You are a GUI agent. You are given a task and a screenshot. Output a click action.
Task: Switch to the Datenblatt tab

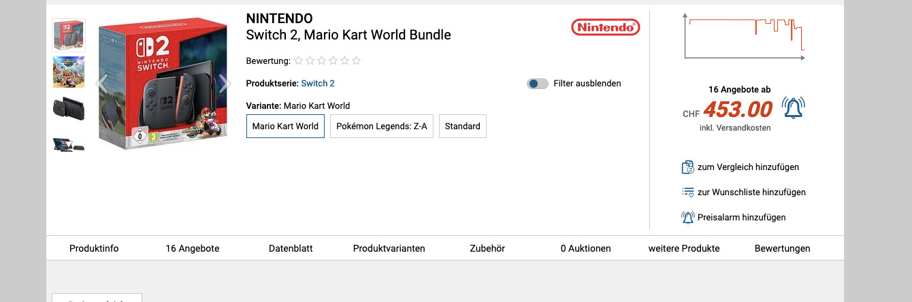tap(291, 248)
